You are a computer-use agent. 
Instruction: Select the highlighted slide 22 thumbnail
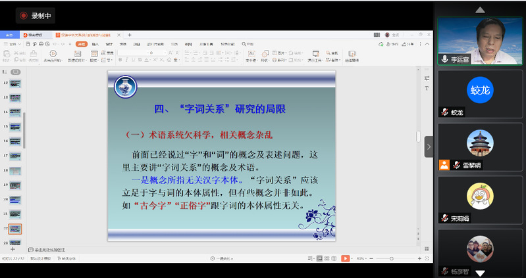(14, 229)
